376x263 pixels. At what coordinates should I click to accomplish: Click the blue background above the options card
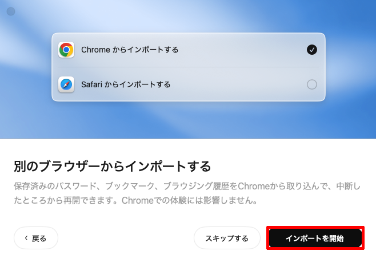coord(188,16)
